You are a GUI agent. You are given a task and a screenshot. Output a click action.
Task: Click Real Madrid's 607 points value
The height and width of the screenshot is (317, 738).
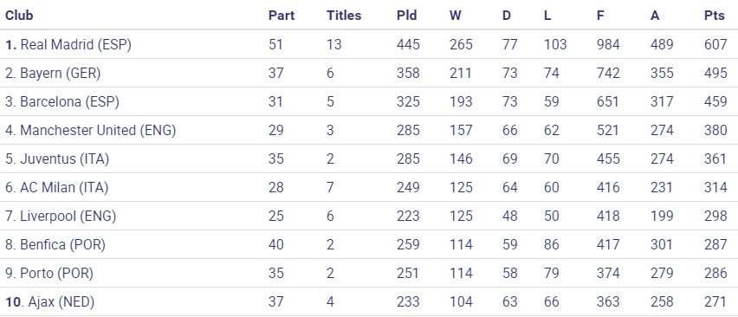(x=715, y=45)
